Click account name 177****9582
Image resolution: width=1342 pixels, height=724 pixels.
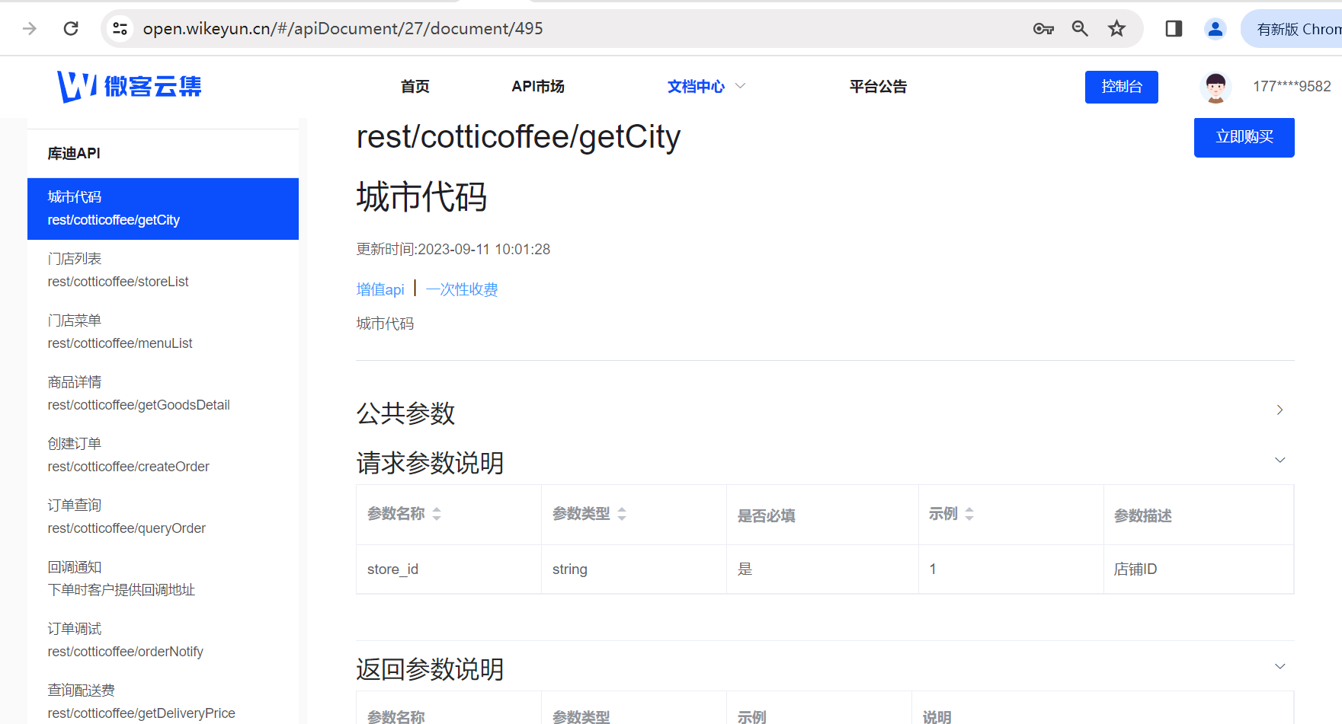(x=1292, y=87)
